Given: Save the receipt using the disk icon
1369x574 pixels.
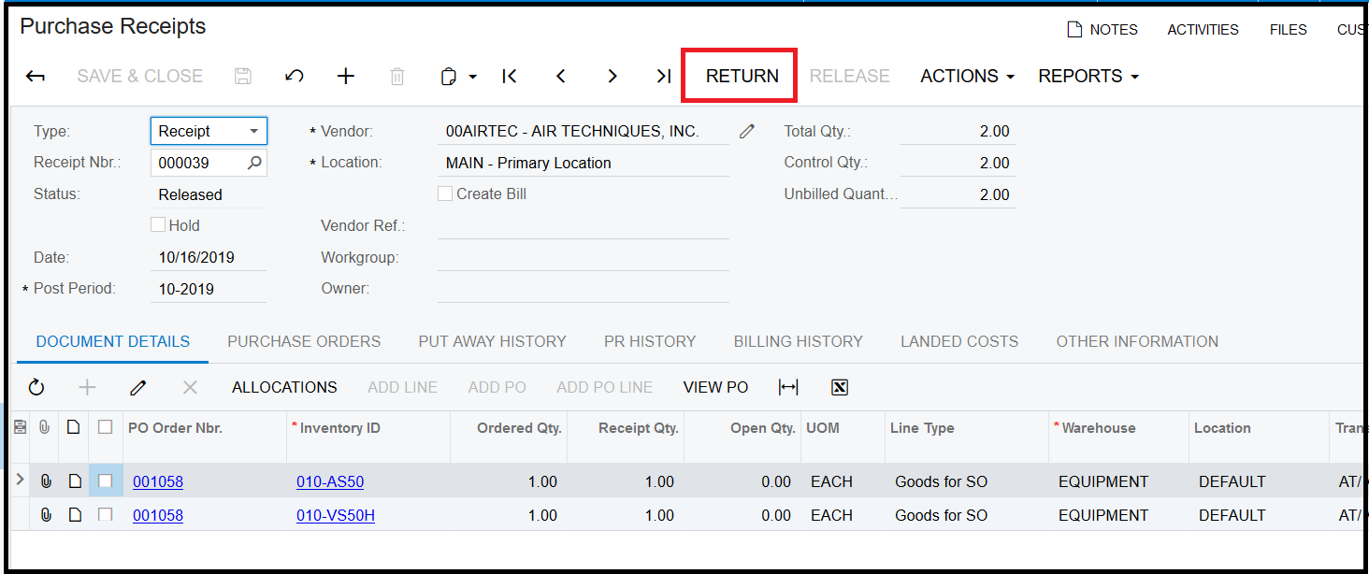Looking at the screenshot, I should [x=242, y=76].
